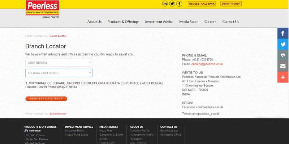This screenshot has height=144, width=289.
Task: Click top breadcrumb Contact Us link
Action: tap(40, 36)
